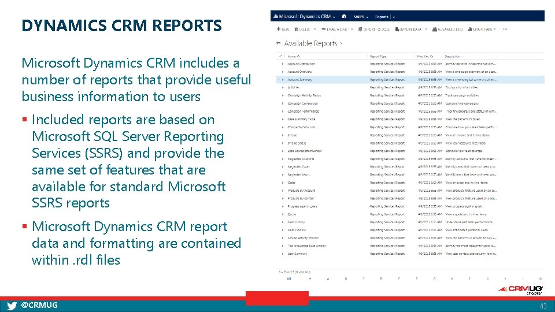
Task: Expand the Account Distribution row arrow
Action: 283,64
